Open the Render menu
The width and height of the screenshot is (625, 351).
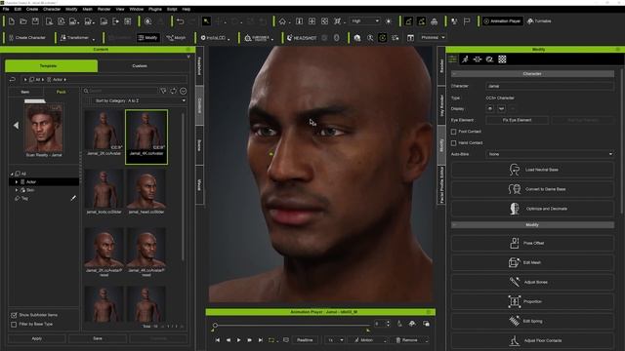pyautogui.click(x=104, y=9)
